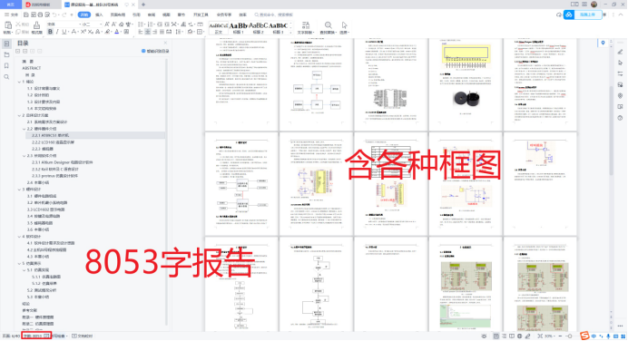Collapse section 2 in outline

coord(19,115)
